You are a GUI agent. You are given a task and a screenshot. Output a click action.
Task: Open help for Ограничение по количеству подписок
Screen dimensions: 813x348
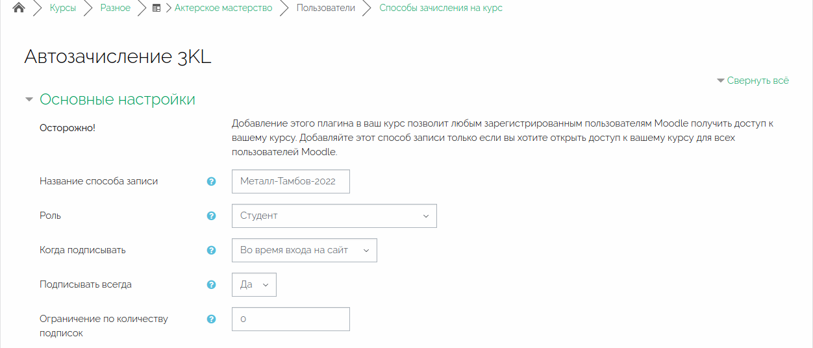click(211, 319)
